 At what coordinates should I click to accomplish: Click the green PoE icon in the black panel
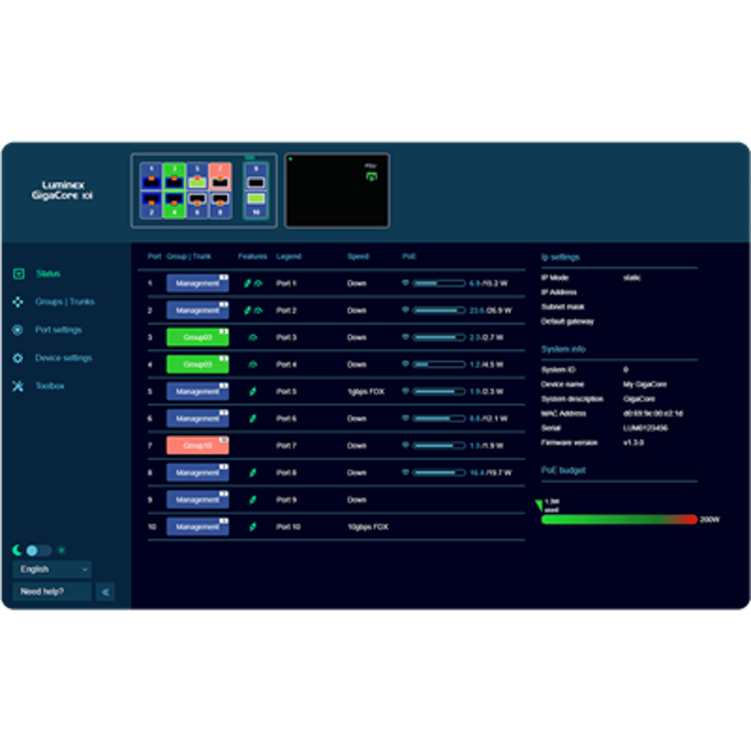[x=371, y=176]
